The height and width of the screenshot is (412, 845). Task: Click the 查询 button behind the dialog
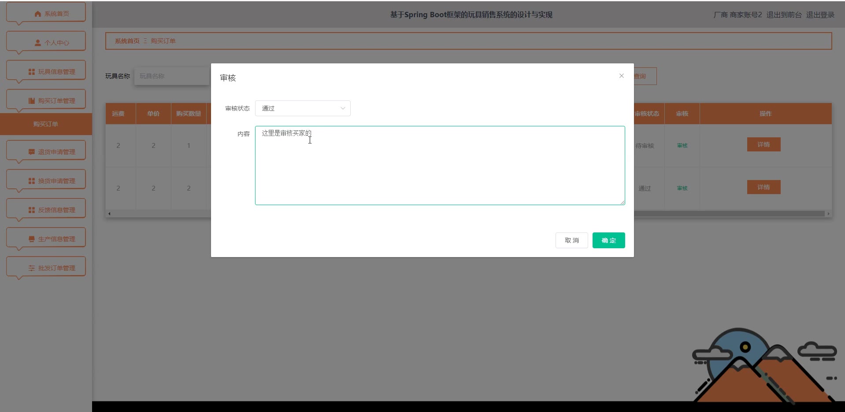pyautogui.click(x=645, y=76)
